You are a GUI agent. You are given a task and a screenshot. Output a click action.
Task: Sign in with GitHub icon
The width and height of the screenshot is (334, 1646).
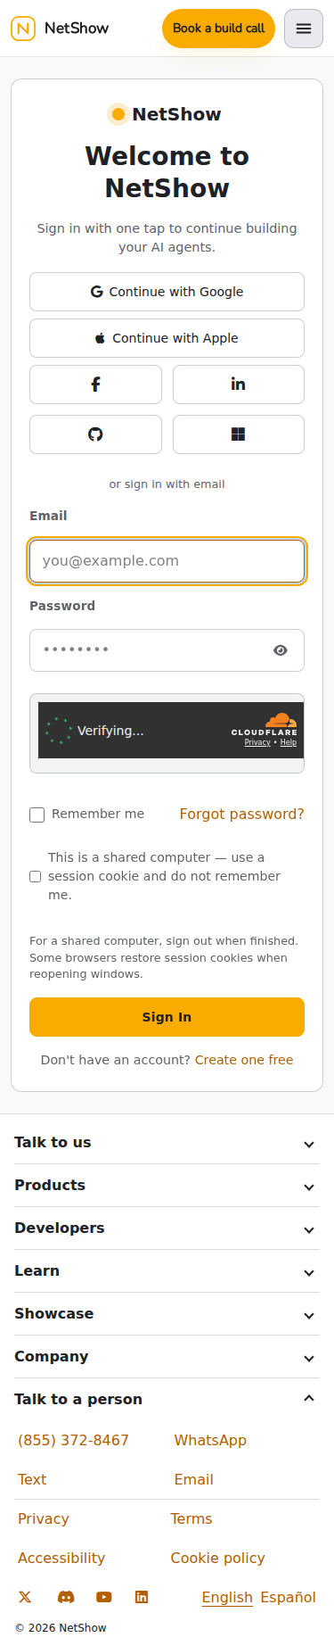pyautogui.click(x=95, y=434)
